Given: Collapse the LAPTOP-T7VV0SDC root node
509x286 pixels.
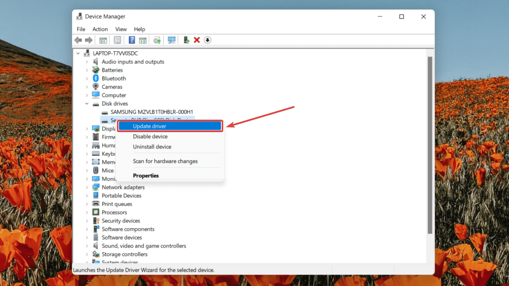Looking at the screenshot, I should click(x=78, y=53).
